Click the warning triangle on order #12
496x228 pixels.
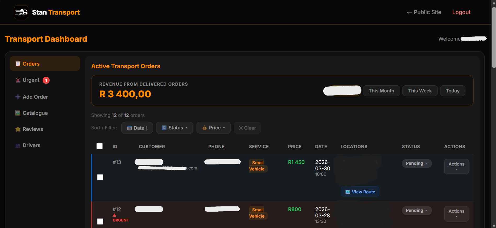pyautogui.click(x=114, y=215)
